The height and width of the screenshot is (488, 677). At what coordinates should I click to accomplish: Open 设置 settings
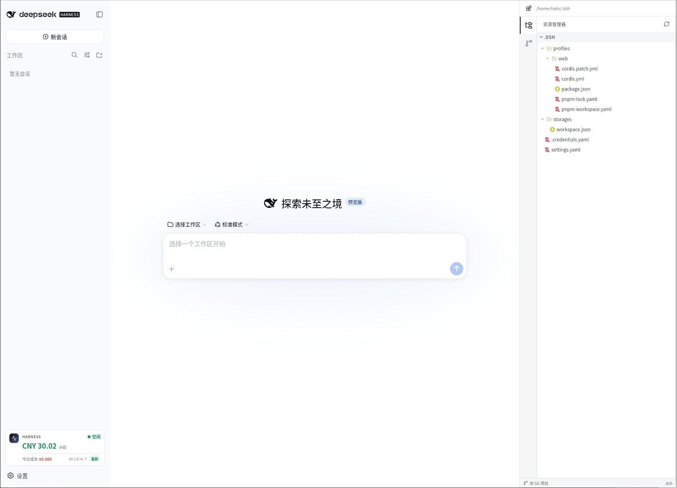(x=18, y=476)
